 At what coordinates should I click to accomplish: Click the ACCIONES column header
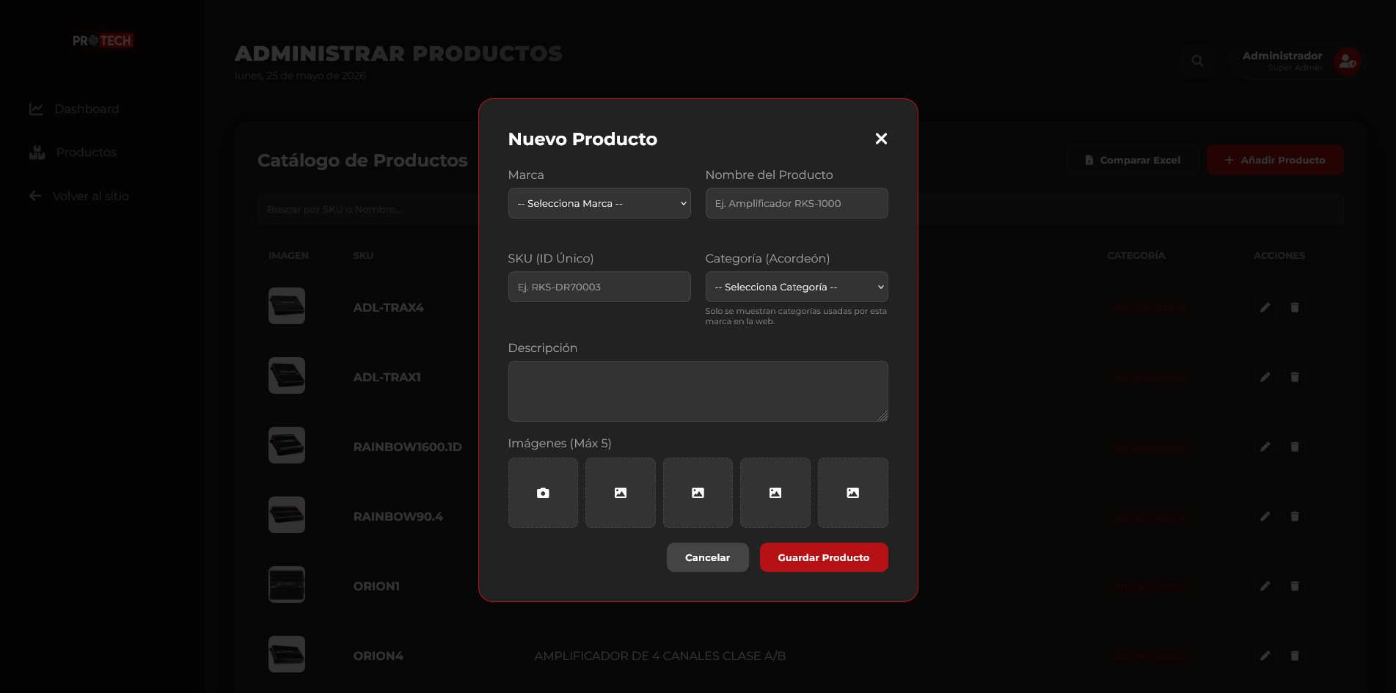(x=1279, y=255)
